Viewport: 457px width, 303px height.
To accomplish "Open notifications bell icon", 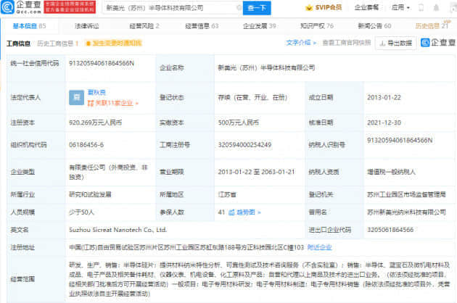I will pos(436,7).
